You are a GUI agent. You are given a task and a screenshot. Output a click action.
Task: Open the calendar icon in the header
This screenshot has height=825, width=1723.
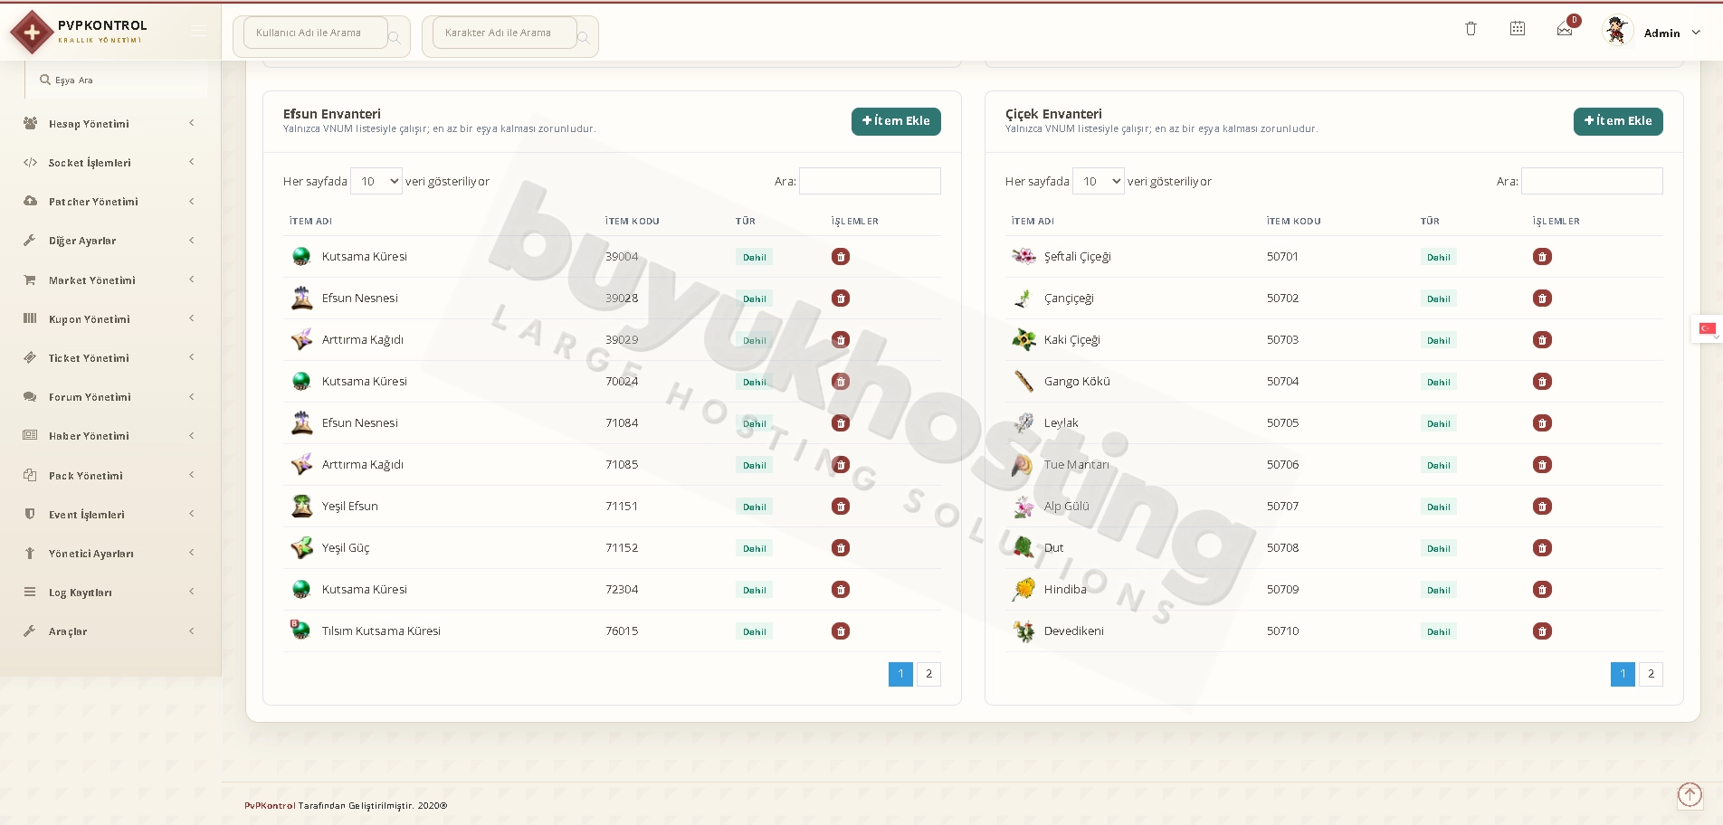point(1518,29)
